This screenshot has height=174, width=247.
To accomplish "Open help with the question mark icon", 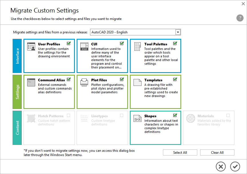I will coord(240,18).
